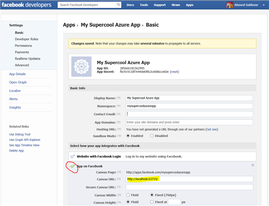The image size is (269, 206).
Task: Open Permissions settings
Action: tap(23, 46)
